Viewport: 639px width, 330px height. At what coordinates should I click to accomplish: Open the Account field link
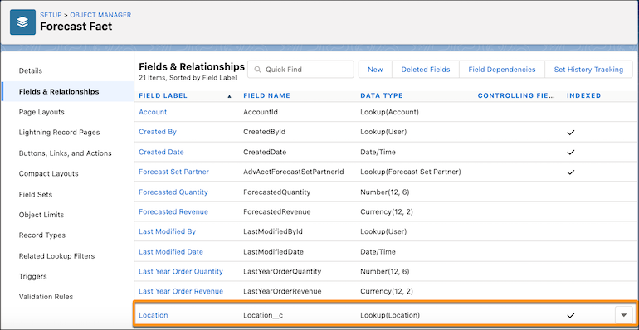(153, 112)
